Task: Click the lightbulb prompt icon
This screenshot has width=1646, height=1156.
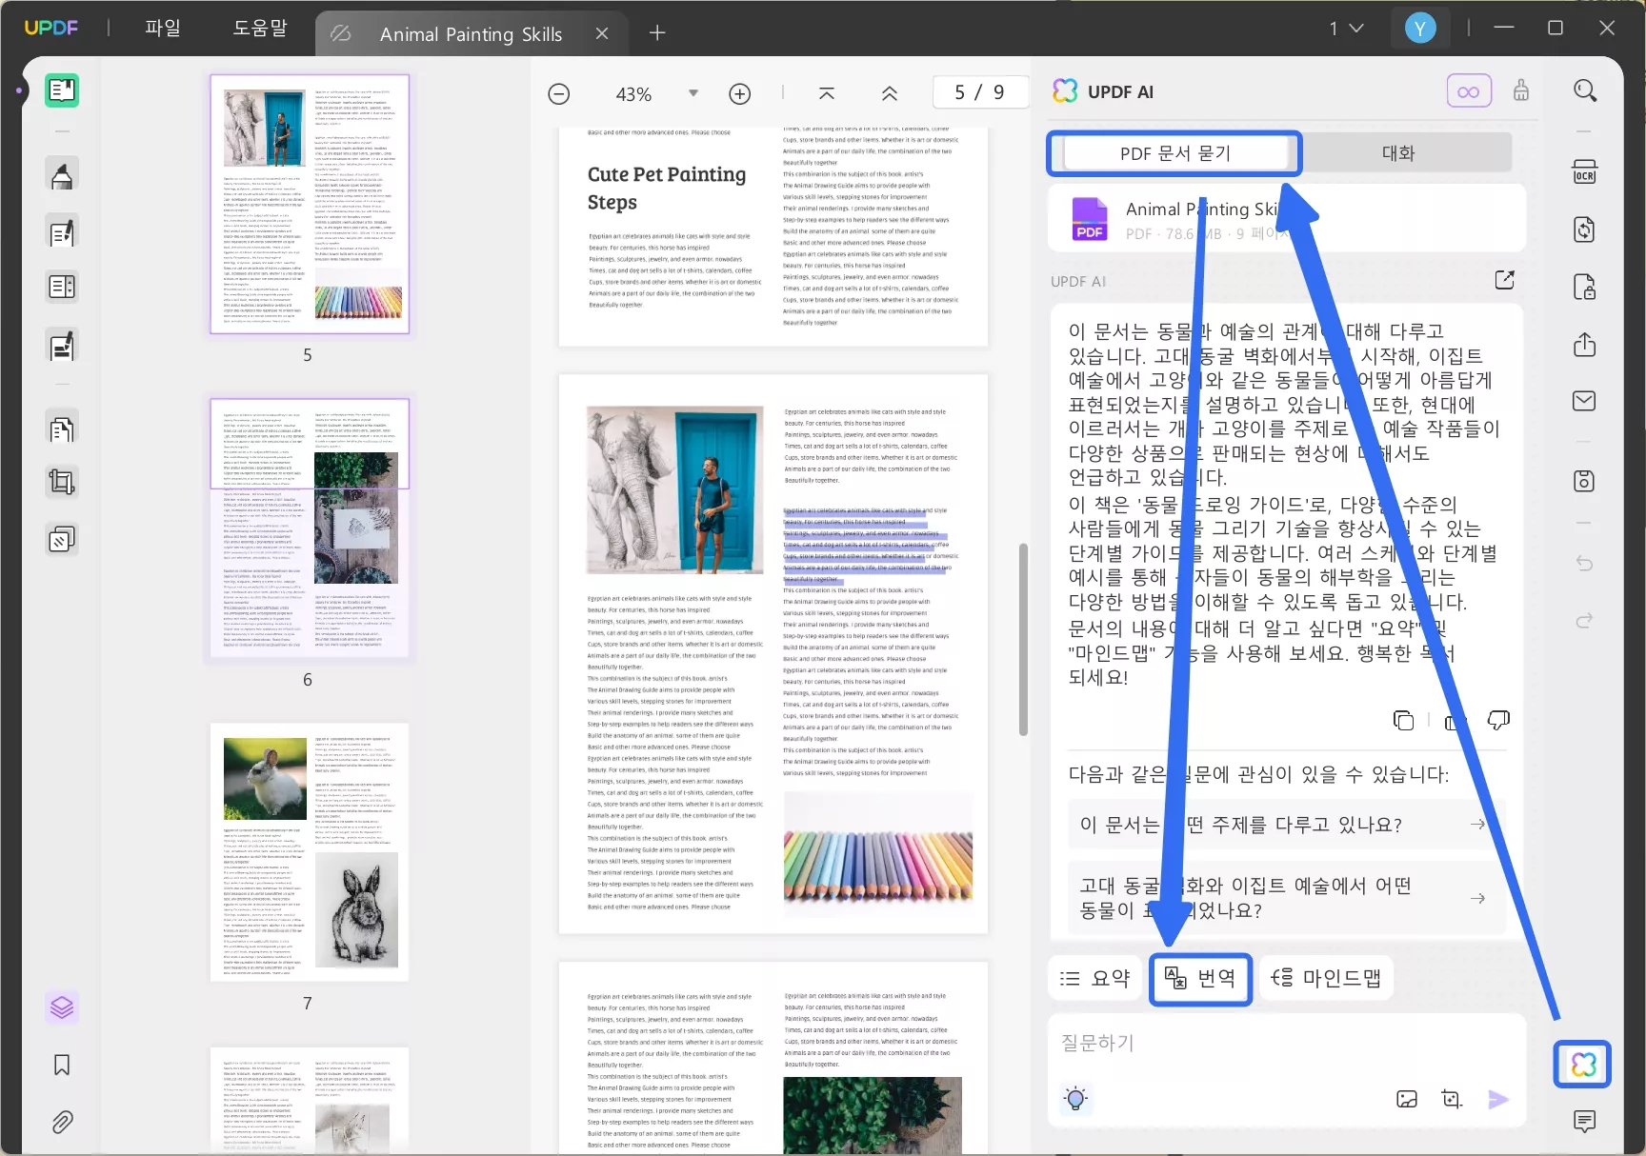Action: pyautogui.click(x=1075, y=1099)
